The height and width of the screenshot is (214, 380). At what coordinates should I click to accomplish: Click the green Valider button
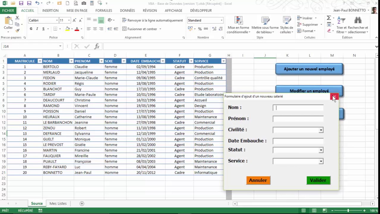(318, 180)
